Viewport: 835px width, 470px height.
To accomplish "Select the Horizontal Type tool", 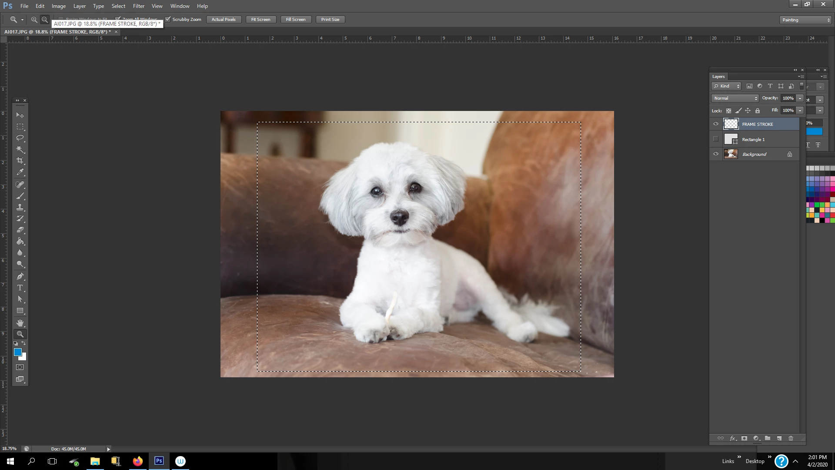I will (20, 288).
